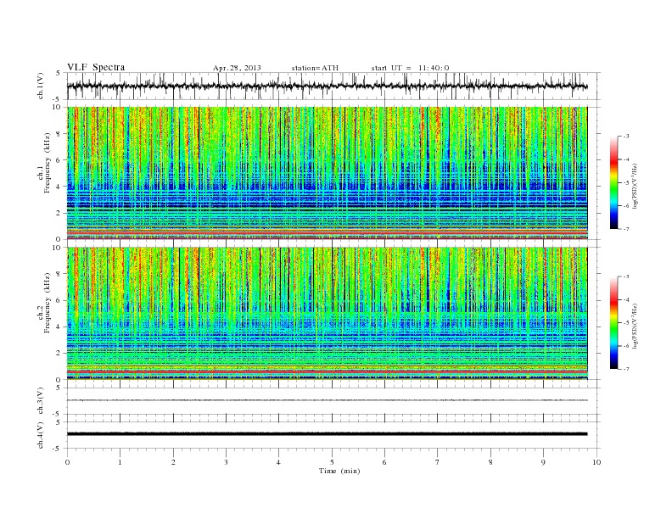Click the ch.2 Frequency (kHz) axis label

tap(44, 302)
